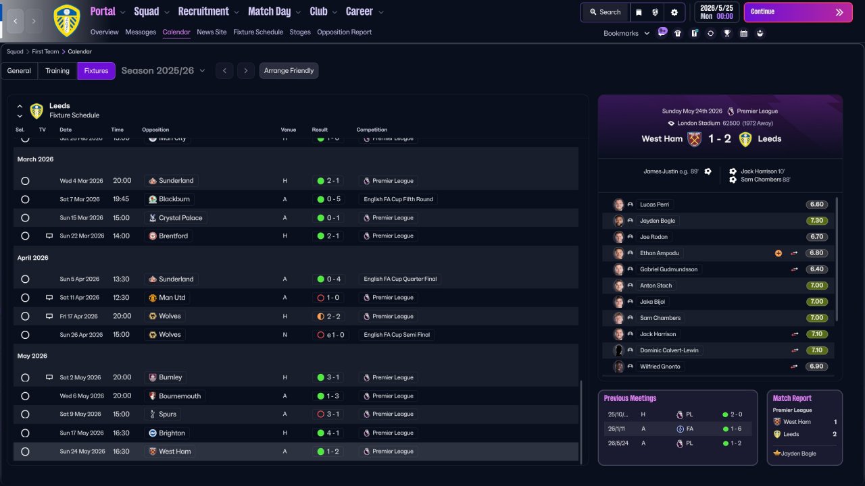Select the radio button for Brentford fixture
The height and width of the screenshot is (486, 865).
(x=25, y=236)
